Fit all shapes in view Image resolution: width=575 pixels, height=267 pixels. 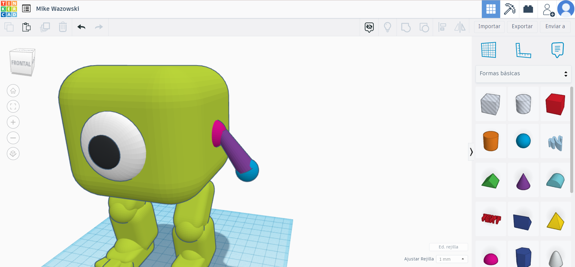point(13,106)
